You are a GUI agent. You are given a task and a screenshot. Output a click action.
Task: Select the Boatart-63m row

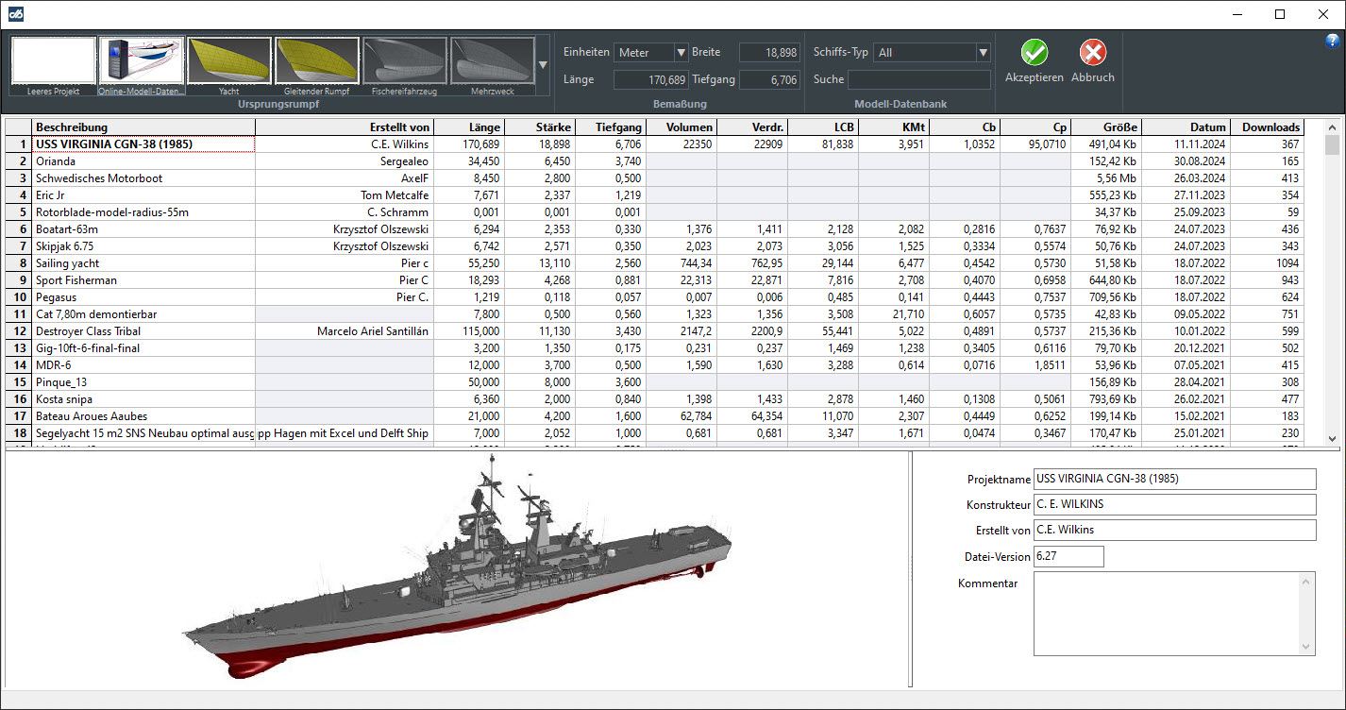point(654,229)
